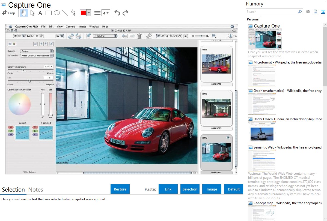Click the Spotlight search icon in menu bar

(x=232, y=26)
